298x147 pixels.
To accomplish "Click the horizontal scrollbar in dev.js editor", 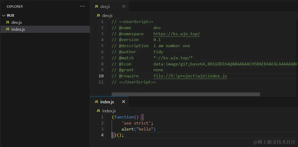I will click(x=186, y=94).
